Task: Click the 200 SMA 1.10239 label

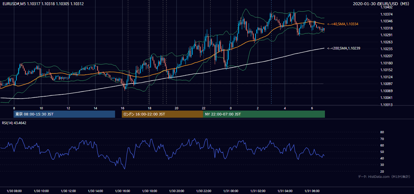Action: (x=344, y=48)
